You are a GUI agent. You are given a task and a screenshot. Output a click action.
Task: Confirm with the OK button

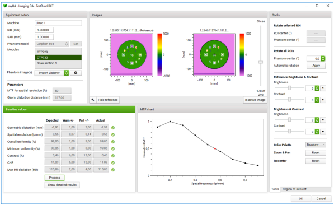tap(301, 199)
